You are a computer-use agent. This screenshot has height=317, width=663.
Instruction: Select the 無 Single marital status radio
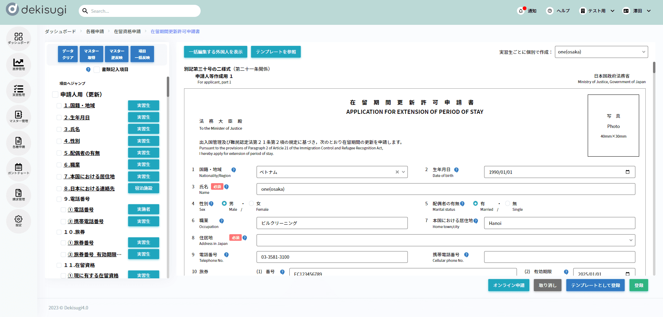(508, 204)
